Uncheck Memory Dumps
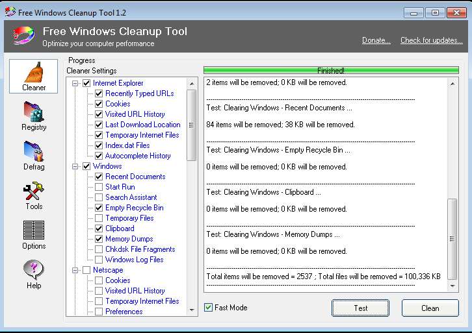Image resolution: width=472 pixels, height=333 pixels. click(x=99, y=239)
